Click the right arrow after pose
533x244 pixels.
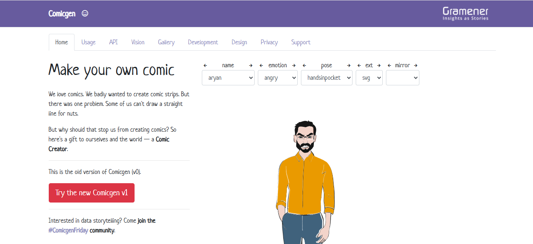point(349,65)
